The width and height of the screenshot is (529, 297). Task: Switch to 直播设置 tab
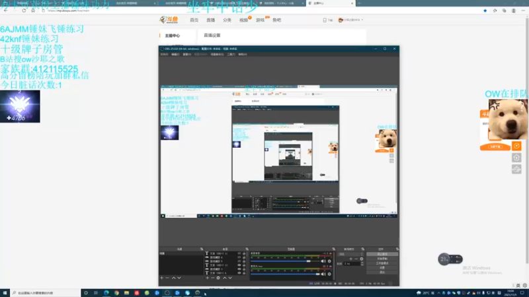tap(212, 36)
